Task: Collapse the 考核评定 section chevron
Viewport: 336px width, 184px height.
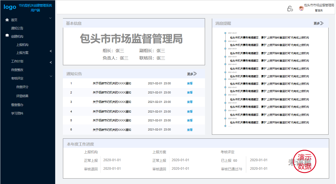Action: point(51,76)
